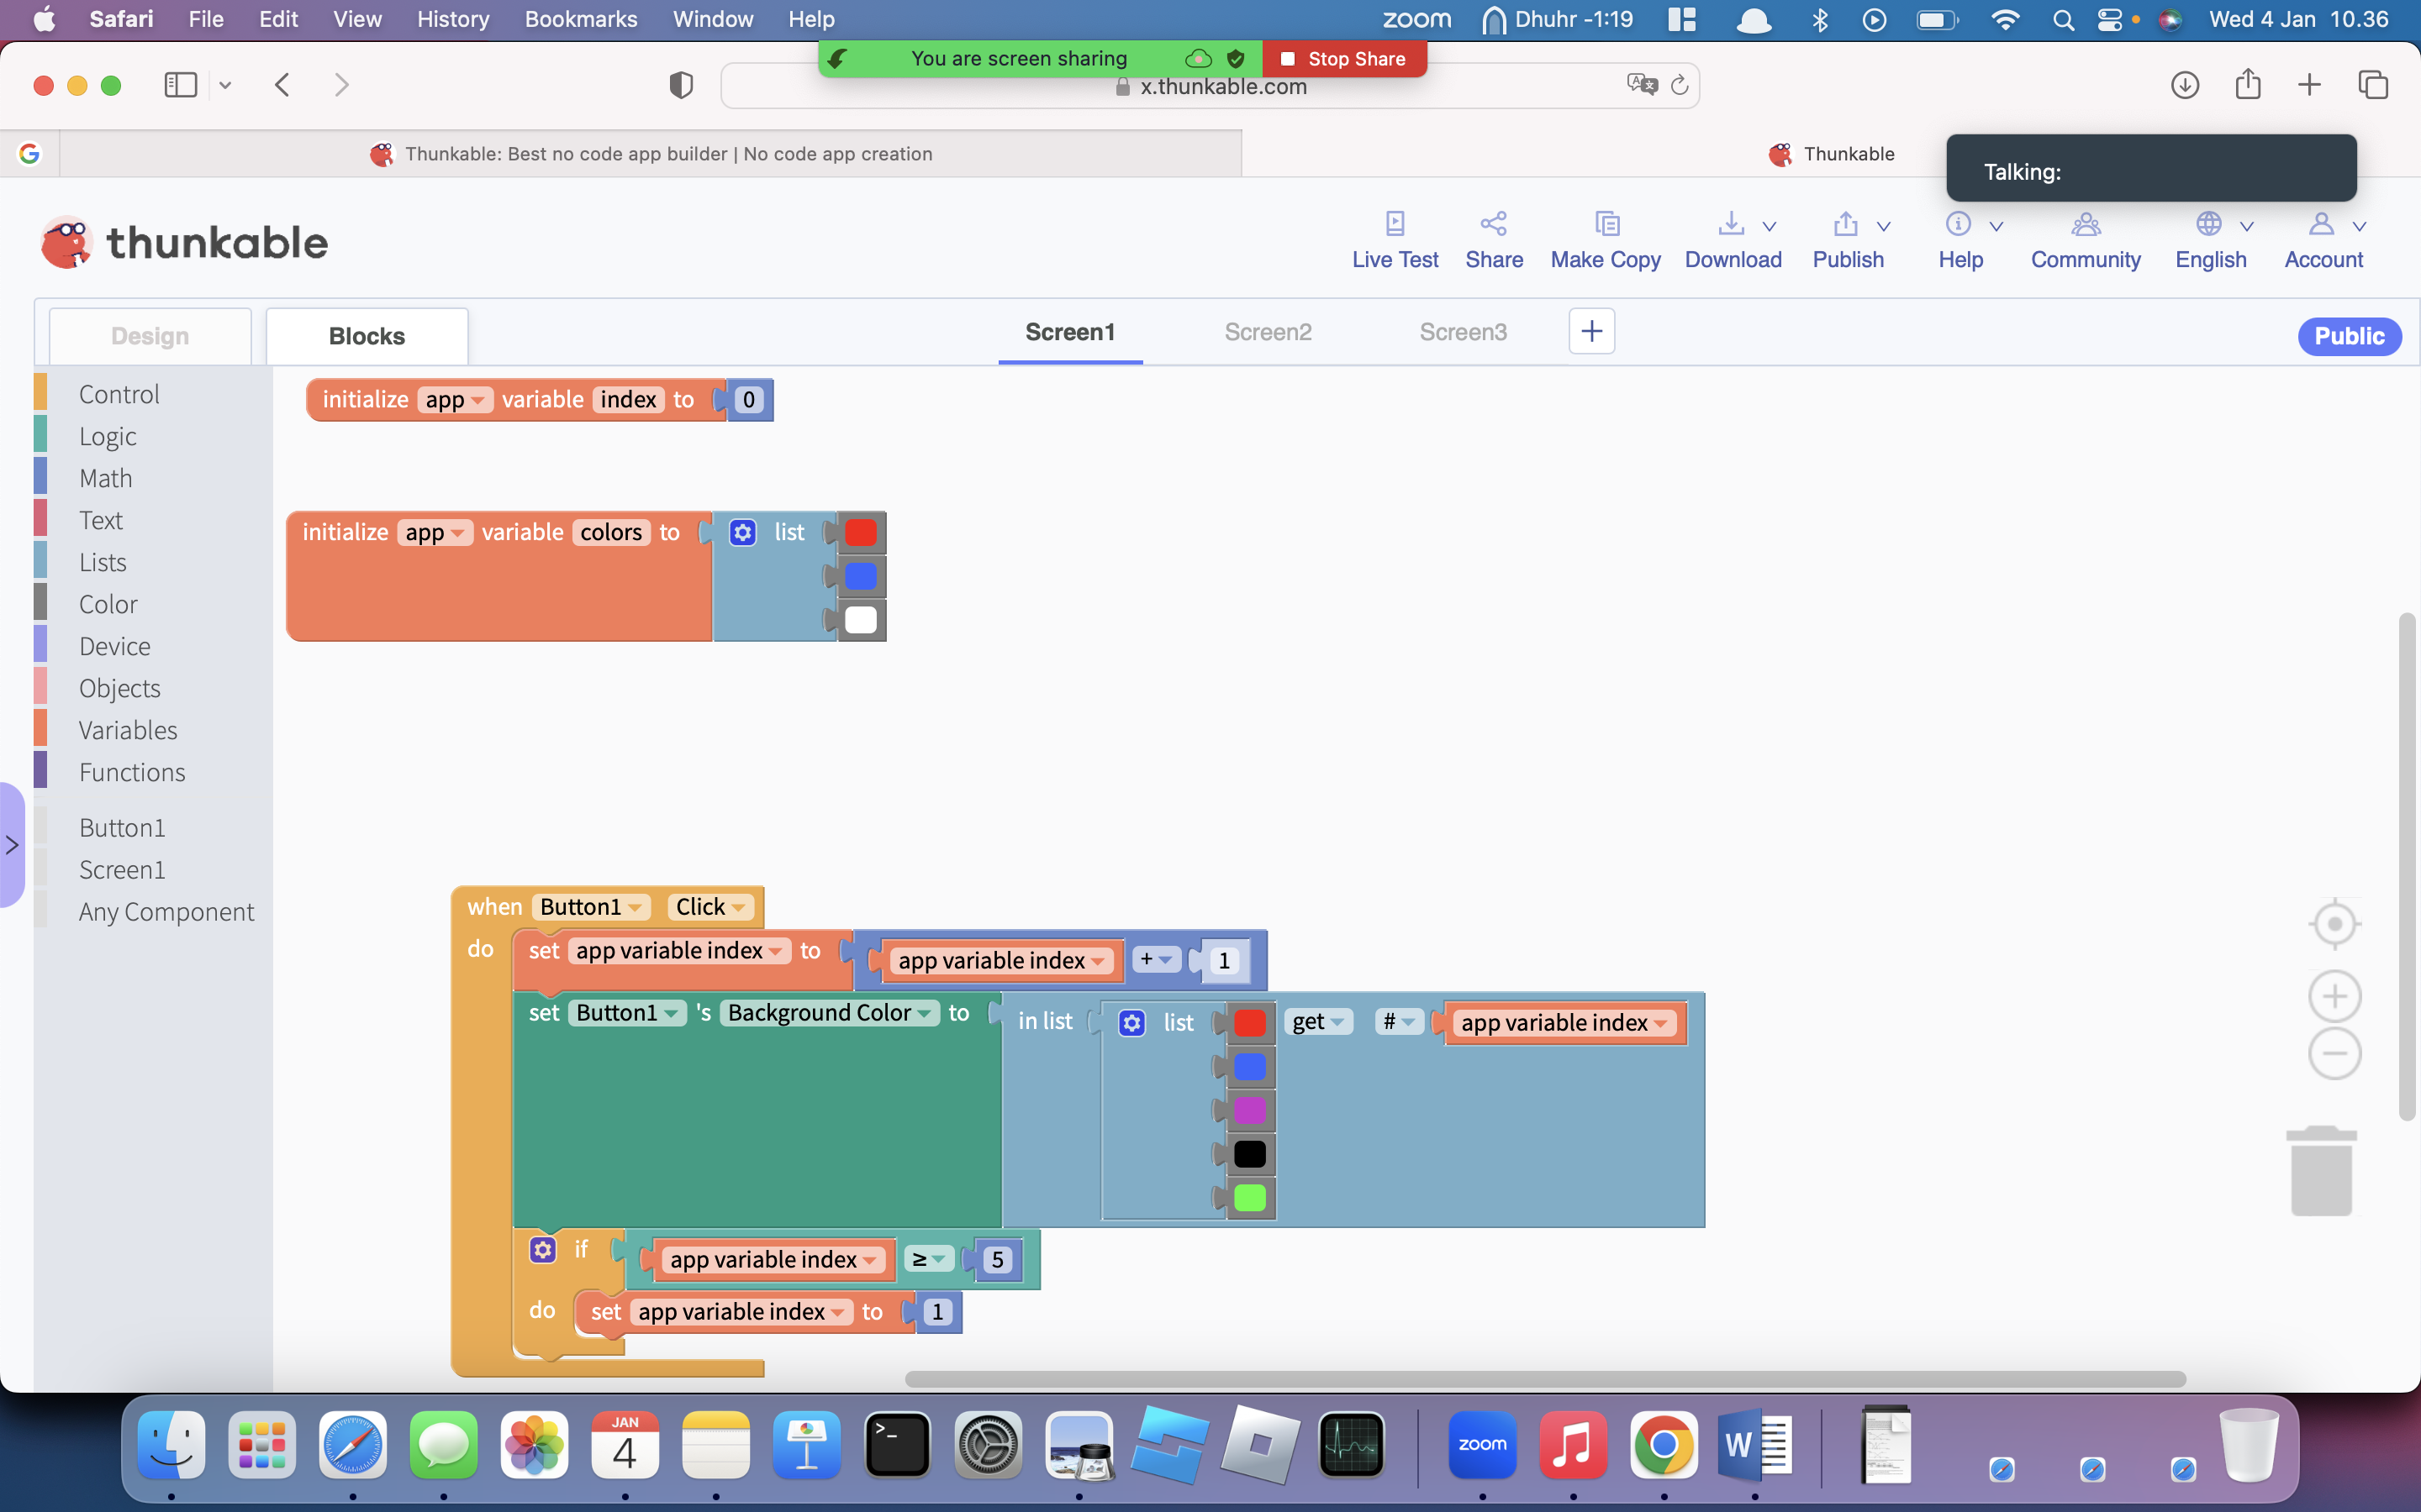
Task: Open gear mutator on in-list list block
Action: [x=1131, y=1022]
